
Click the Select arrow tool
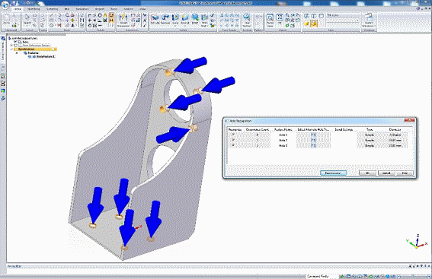(x=27, y=19)
